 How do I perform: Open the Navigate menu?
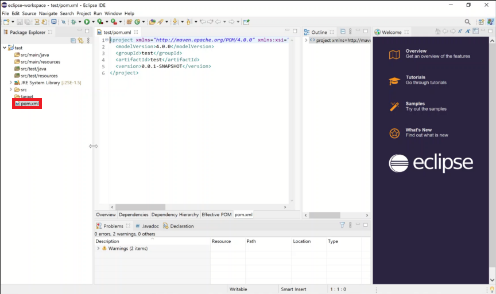pyautogui.click(x=48, y=13)
